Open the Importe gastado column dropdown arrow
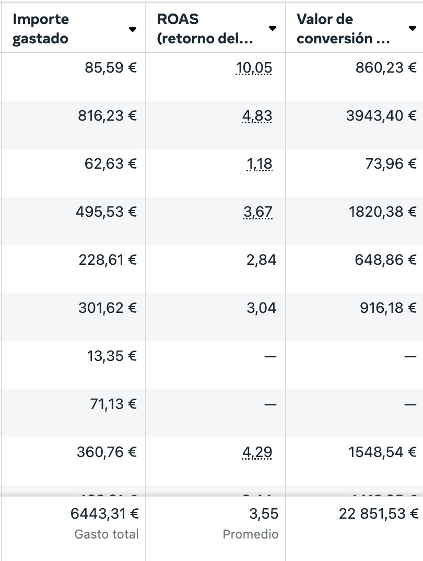423x561 pixels. coord(133,29)
